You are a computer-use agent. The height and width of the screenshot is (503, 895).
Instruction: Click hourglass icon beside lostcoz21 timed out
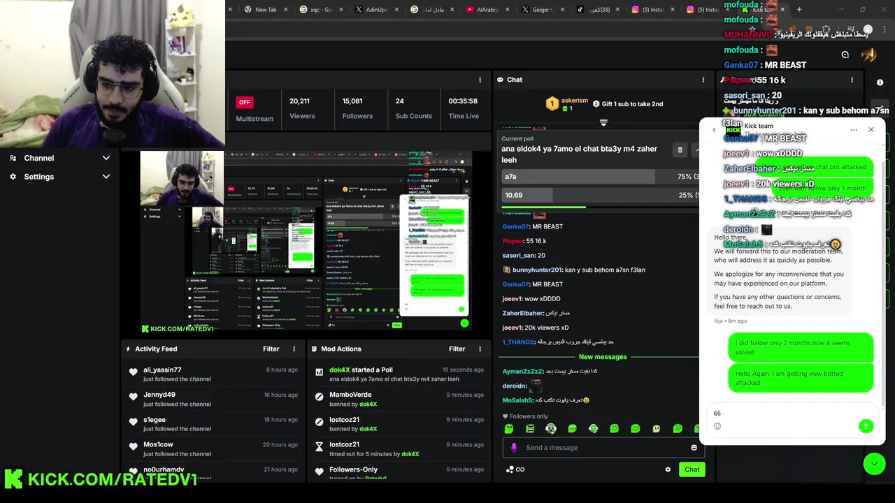pyautogui.click(x=320, y=446)
